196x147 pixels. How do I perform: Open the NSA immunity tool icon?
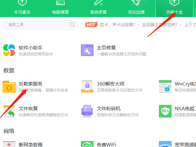coord(165,111)
